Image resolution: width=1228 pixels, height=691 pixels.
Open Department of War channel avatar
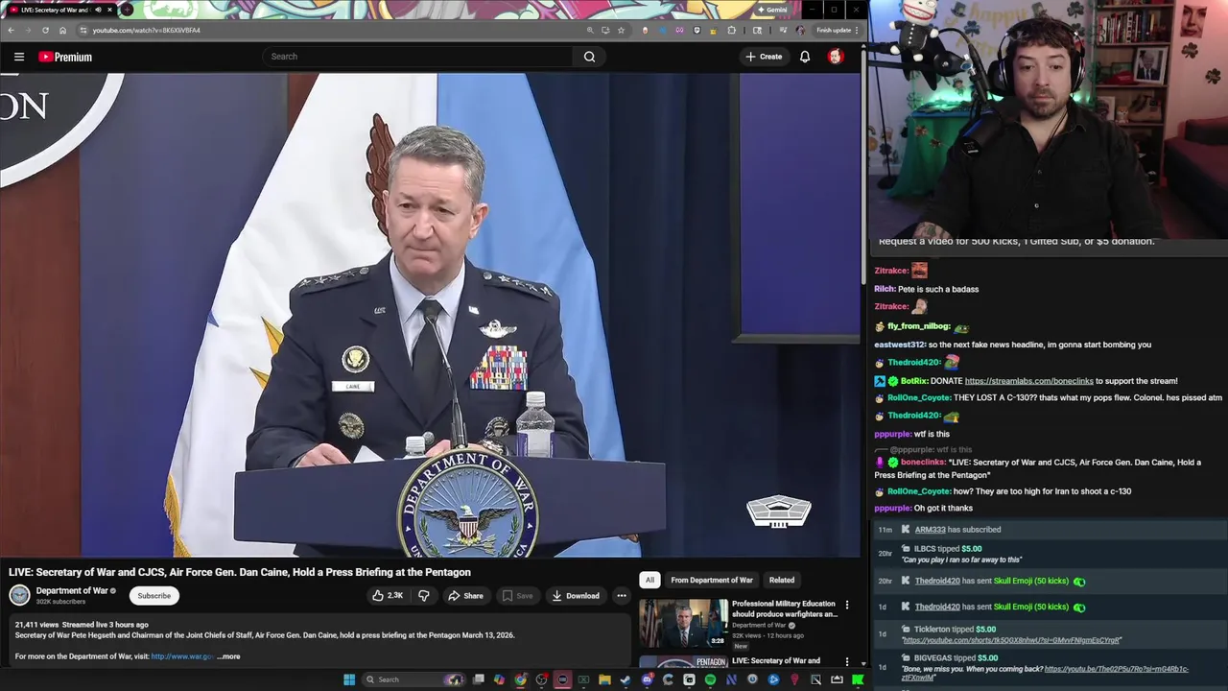pos(19,595)
